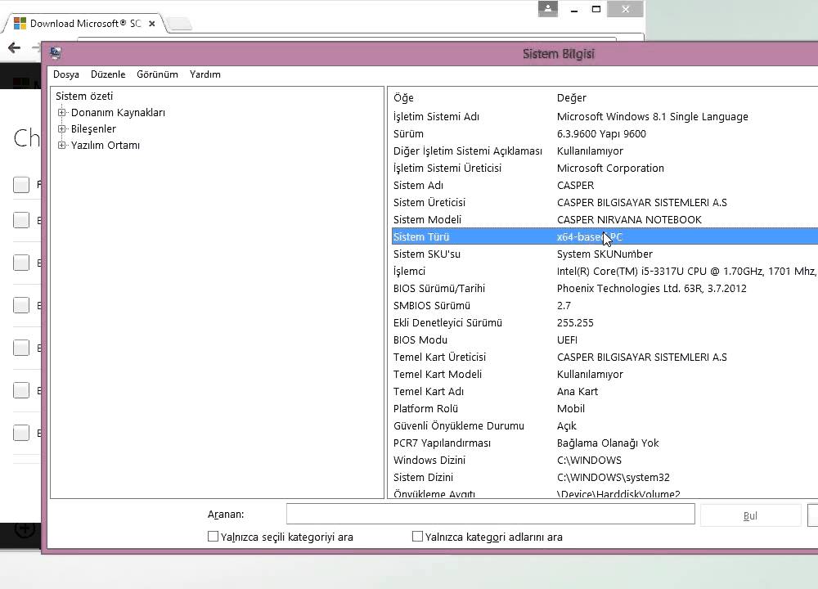The height and width of the screenshot is (589, 818).
Task: Open the Dosya menu
Action: pyautogui.click(x=66, y=74)
